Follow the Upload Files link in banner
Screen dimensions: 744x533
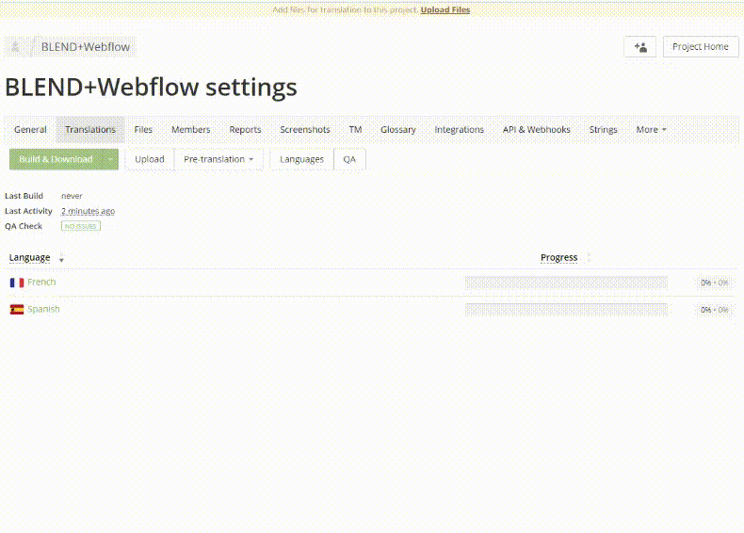445,9
